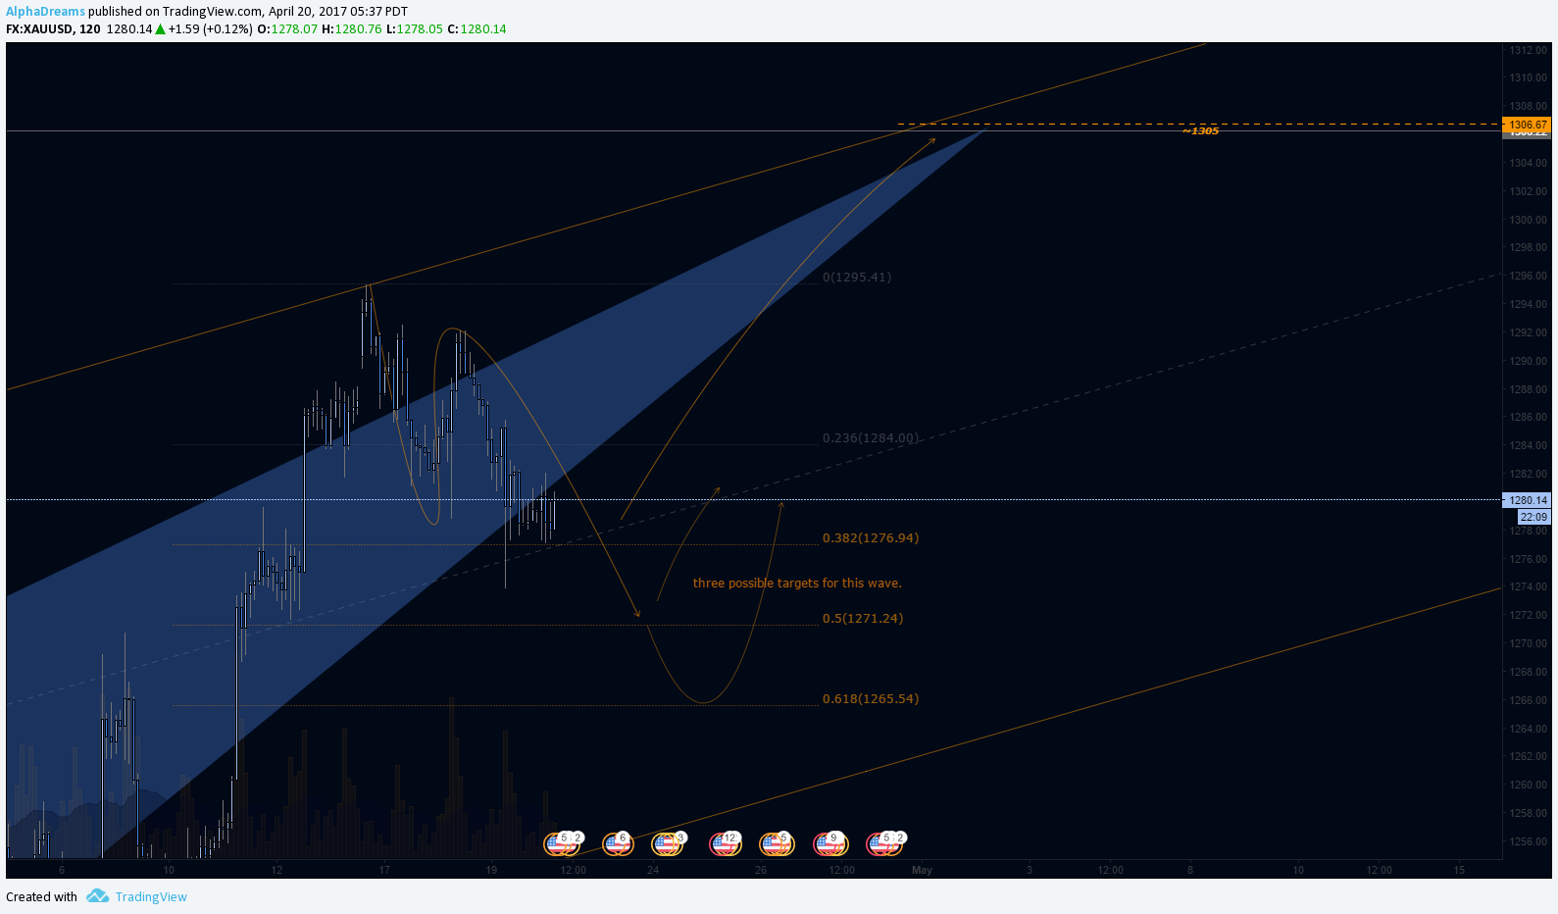Select the orange 1306.67 price axis label

point(1527,125)
